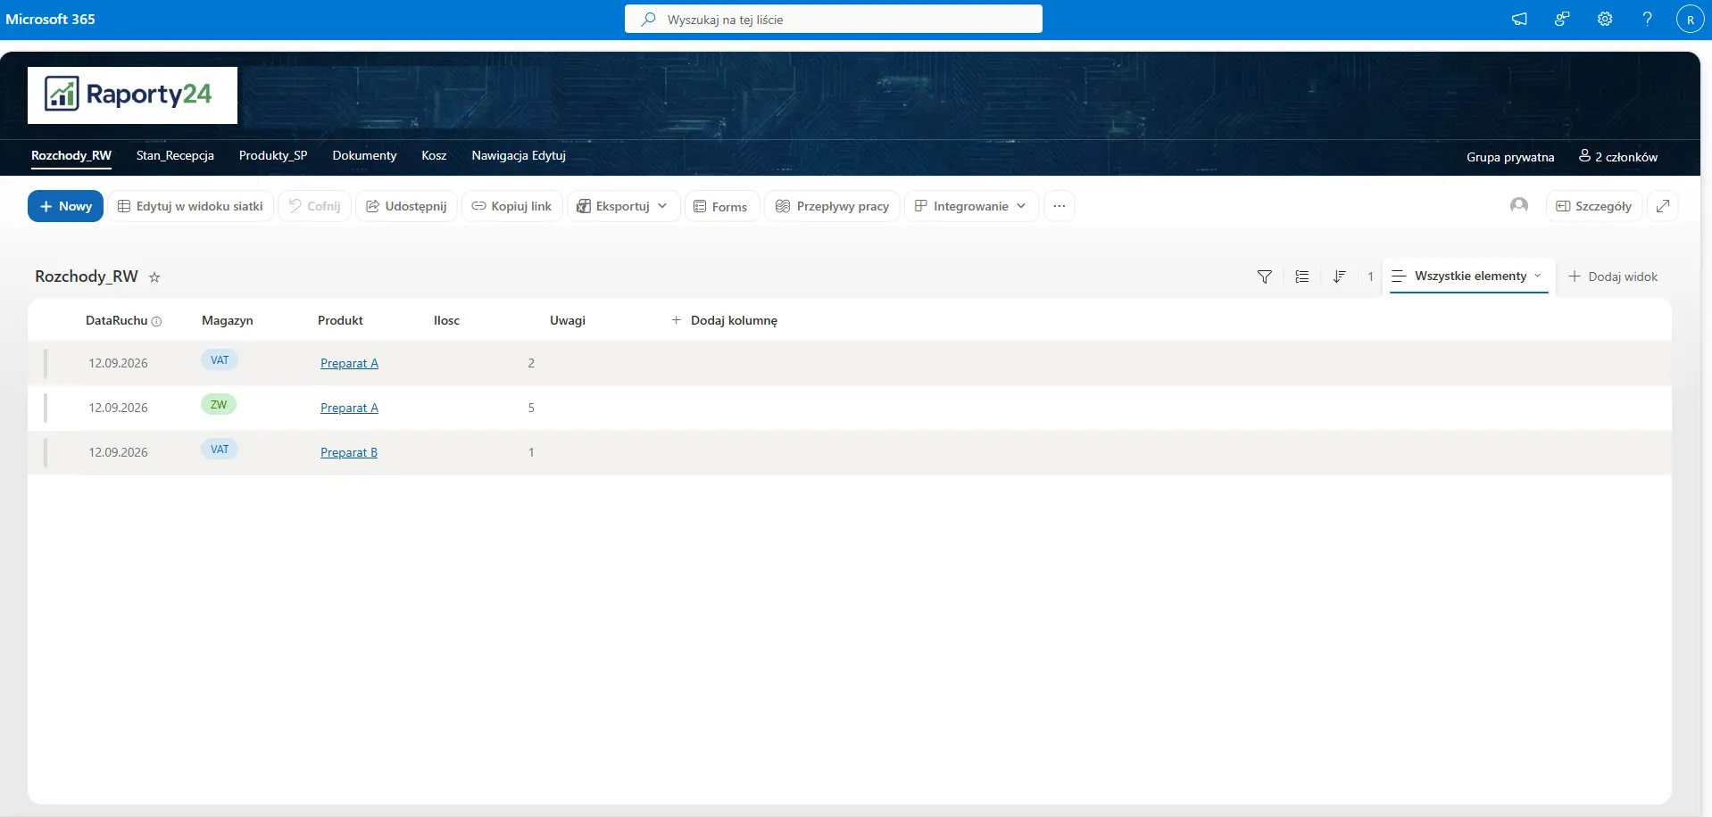Open the Wszystkie elementy view selector
The width and height of the screenshot is (1712, 817).
[1469, 276]
